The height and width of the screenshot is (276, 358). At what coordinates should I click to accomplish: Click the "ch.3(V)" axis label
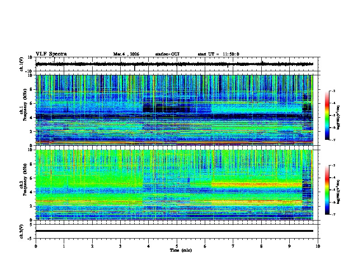point(22,231)
